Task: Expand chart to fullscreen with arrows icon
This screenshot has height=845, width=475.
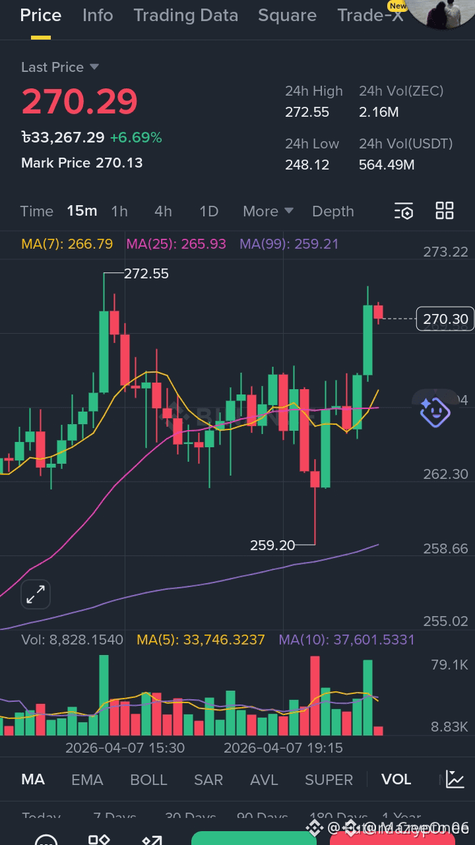Action: coord(35,594)
